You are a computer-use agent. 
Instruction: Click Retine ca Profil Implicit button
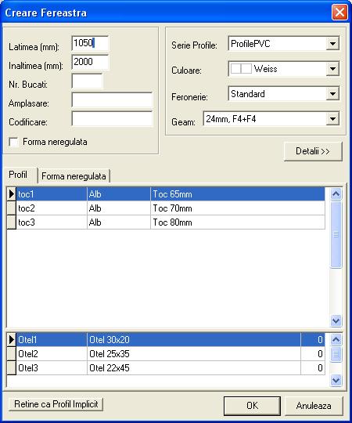[x=56, y=404]
